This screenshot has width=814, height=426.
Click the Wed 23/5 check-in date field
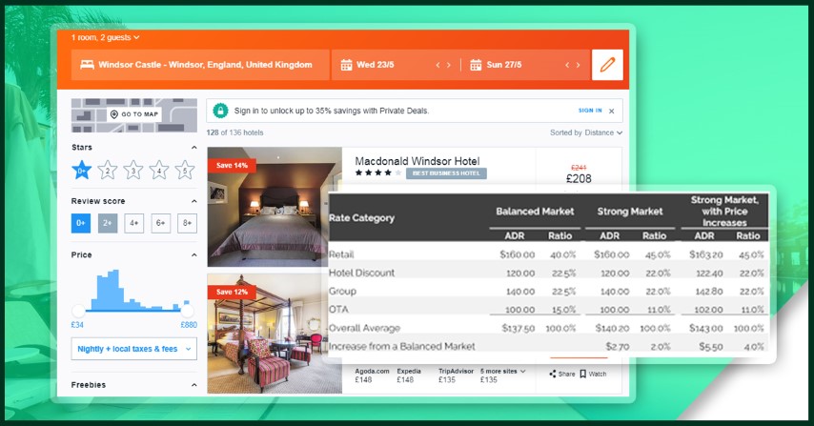(x=396, y=65)
